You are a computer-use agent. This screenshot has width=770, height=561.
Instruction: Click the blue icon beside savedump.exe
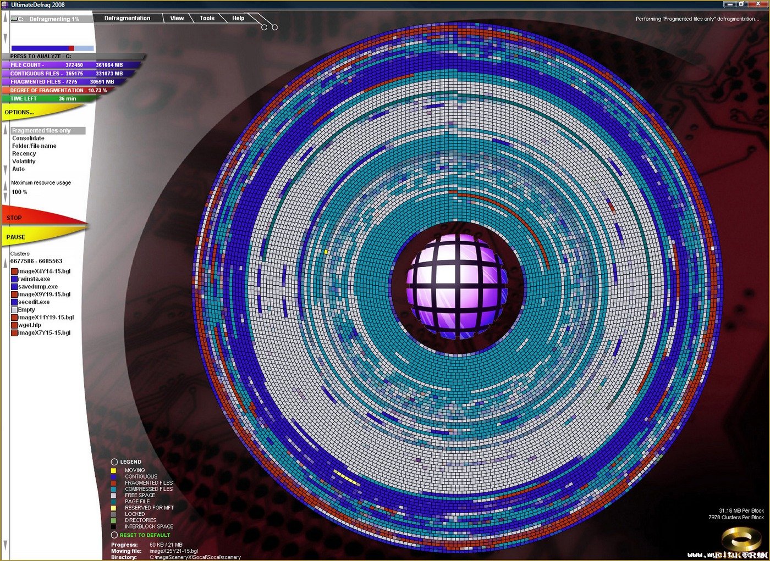14,287
